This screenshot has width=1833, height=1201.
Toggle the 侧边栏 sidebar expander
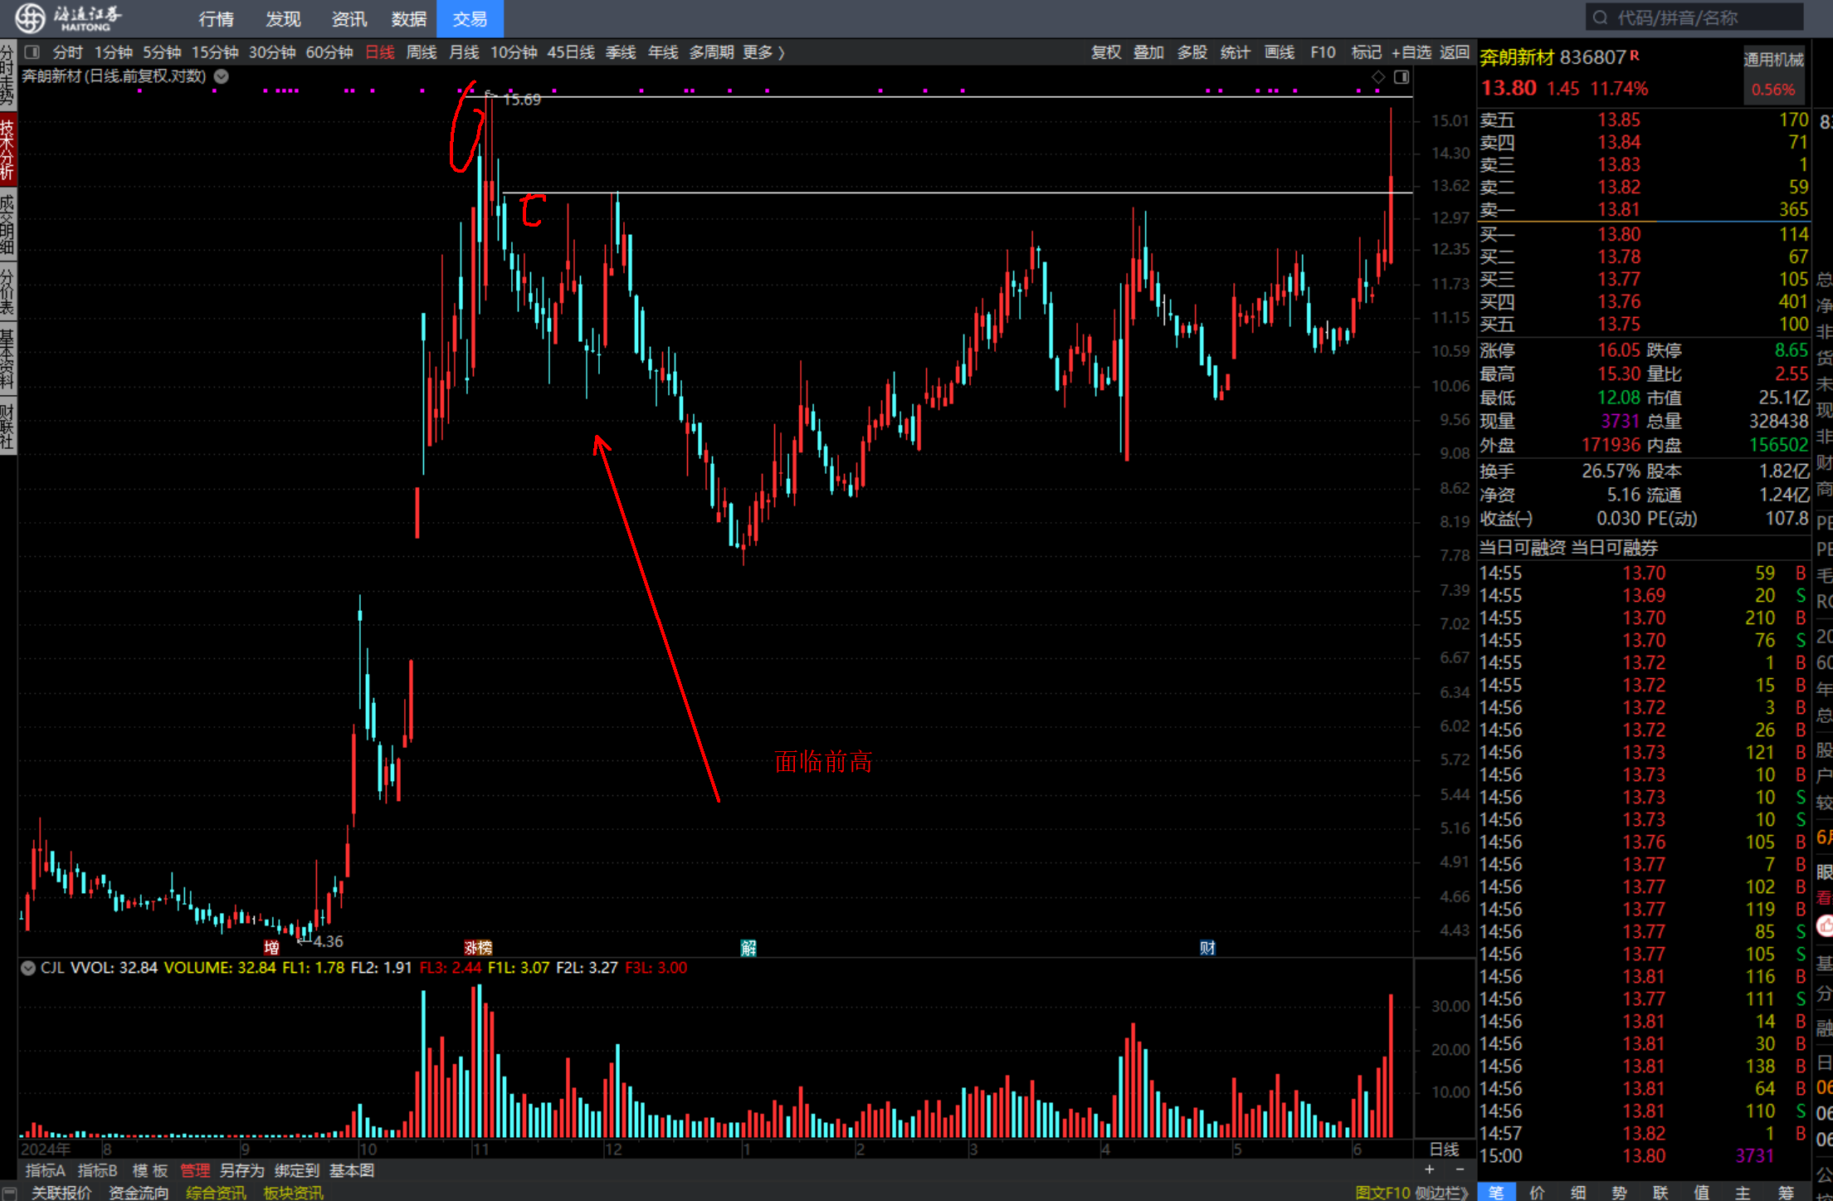point(1441,1193)
